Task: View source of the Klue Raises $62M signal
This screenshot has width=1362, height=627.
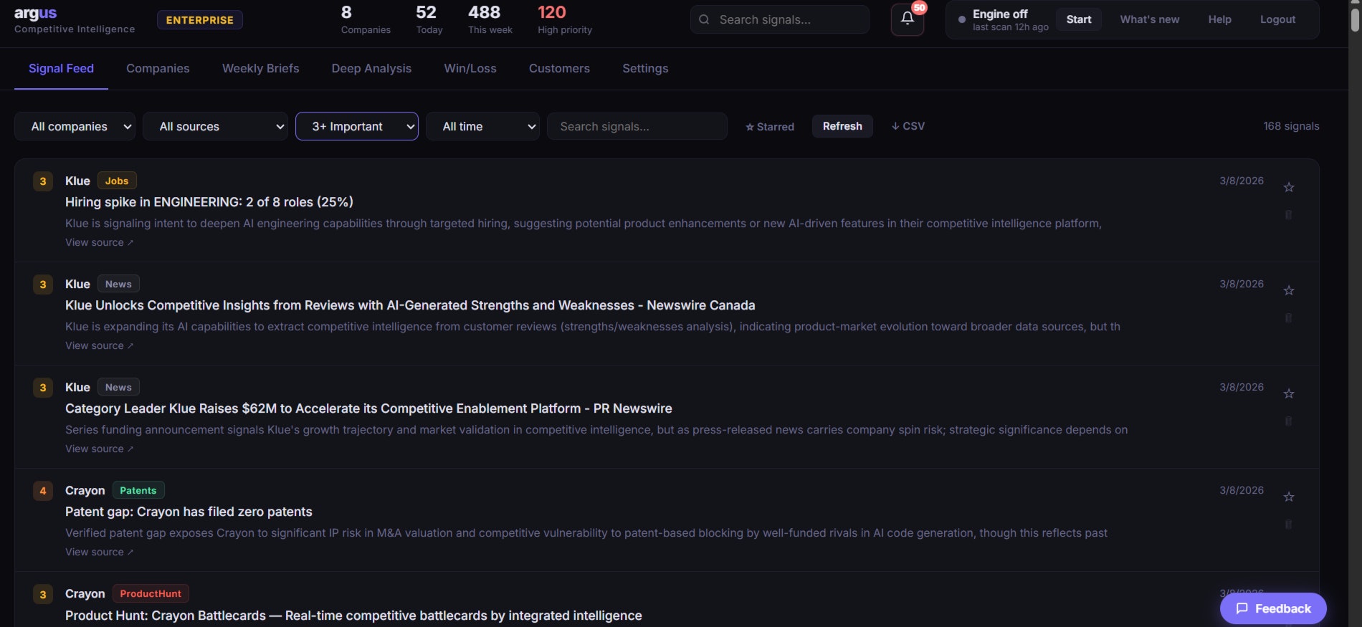Action: point(99,449)
